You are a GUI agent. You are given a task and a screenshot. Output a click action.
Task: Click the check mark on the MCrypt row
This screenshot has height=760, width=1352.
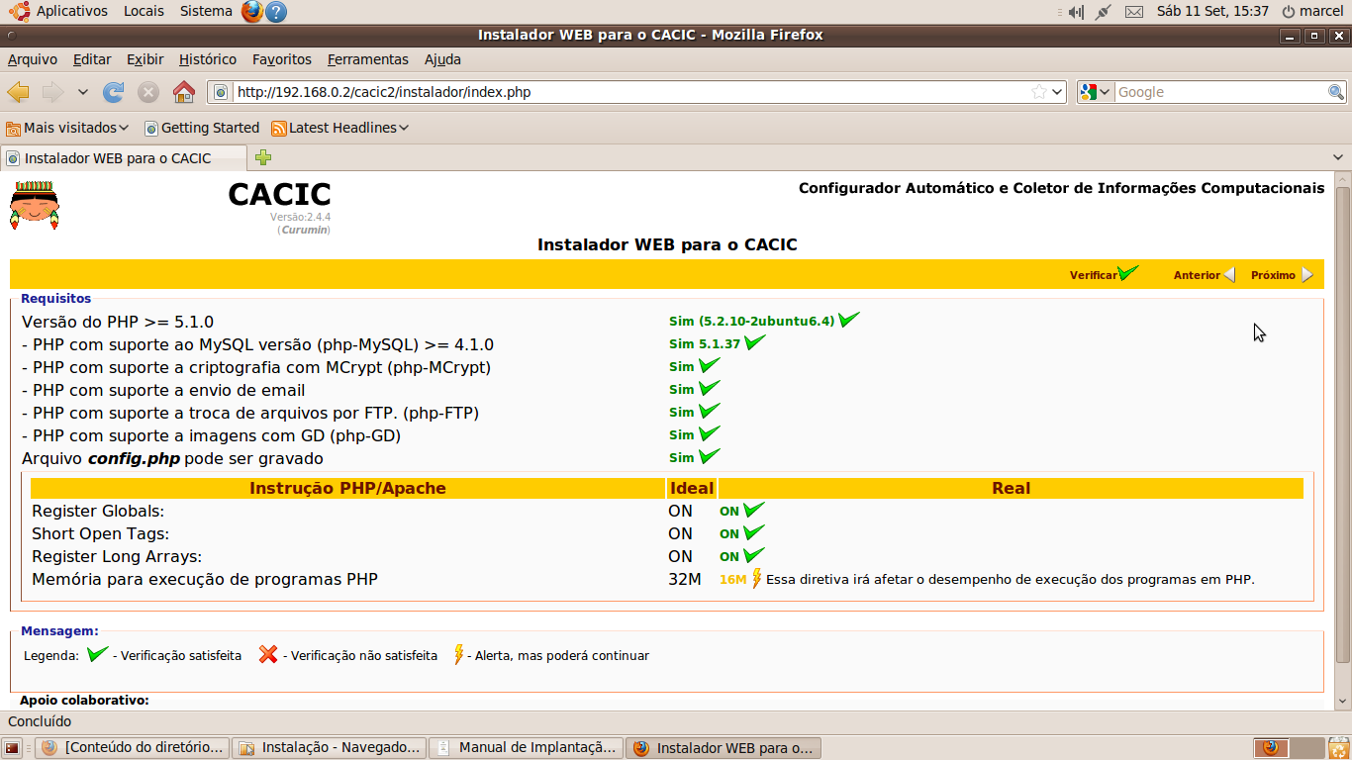point(709,365)
